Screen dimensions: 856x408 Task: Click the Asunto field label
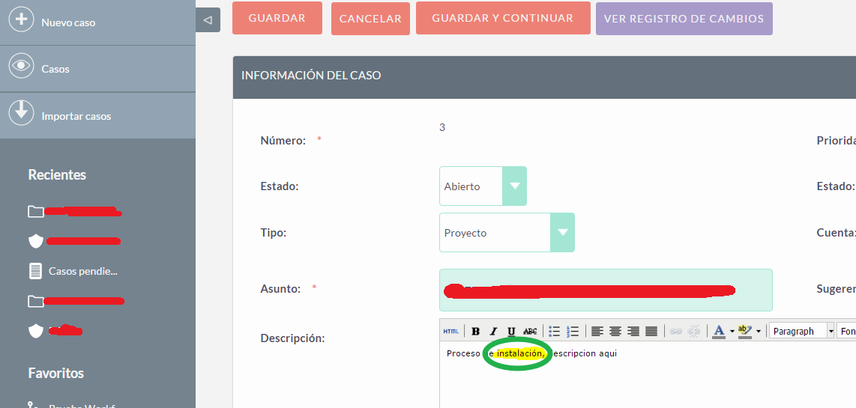tap(280, 289)
